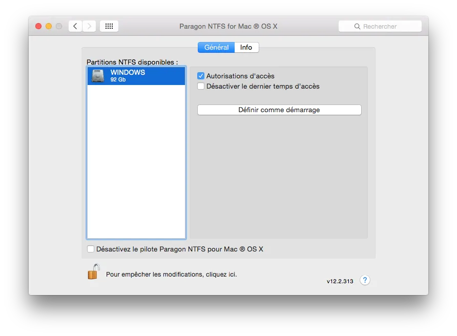Switch to the Général tab

click(x=216, y=47)
